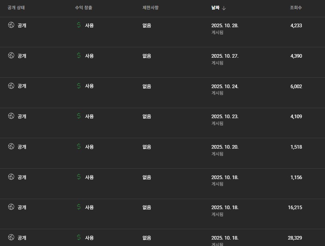Select the globe icon in the 2025. 10. 24. row
The width and height of the screenshot is (325, 246).
tap(11, 86)
